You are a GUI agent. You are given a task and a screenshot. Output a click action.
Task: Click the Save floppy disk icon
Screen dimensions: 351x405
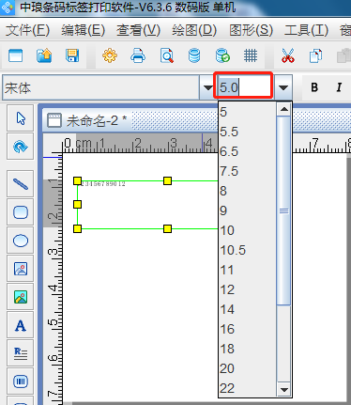click(x=72, y=56)
